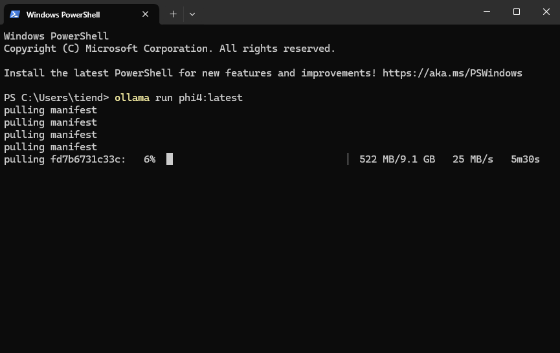Click the first pulling manifest line
Viewport: 560px width, 353px height.
tap(50, 110)
